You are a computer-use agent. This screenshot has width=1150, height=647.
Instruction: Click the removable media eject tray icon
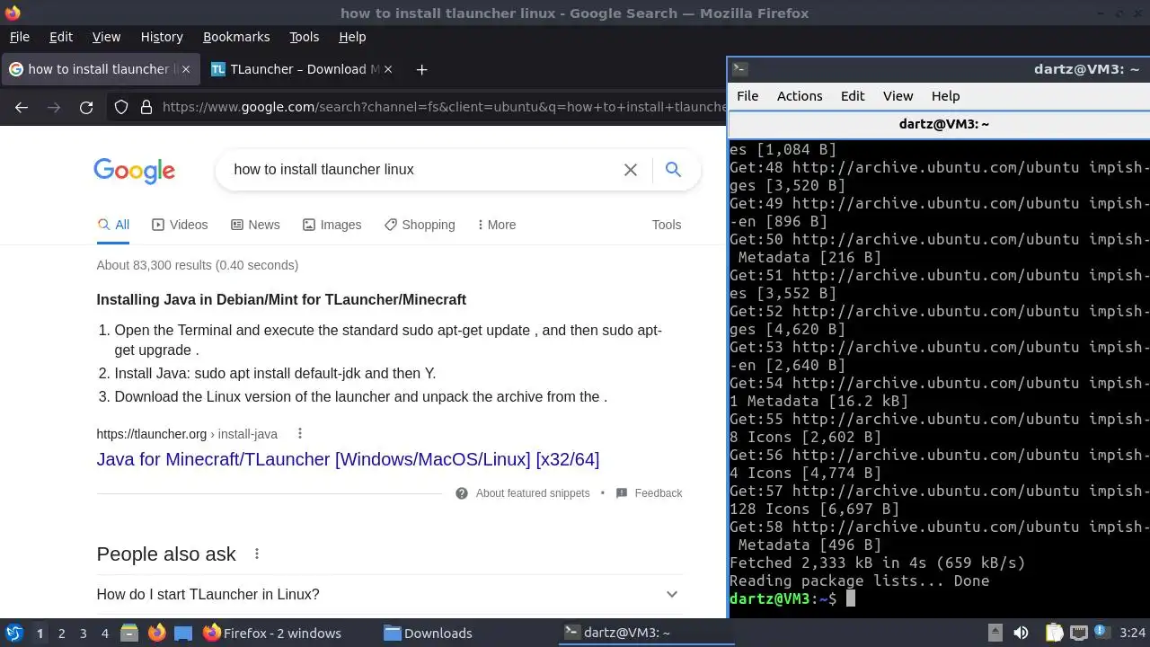(995, 634)
